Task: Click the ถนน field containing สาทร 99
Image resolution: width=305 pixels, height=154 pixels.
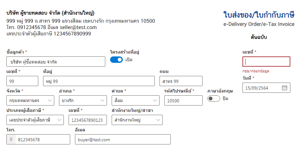Action: tap(181, 81)
